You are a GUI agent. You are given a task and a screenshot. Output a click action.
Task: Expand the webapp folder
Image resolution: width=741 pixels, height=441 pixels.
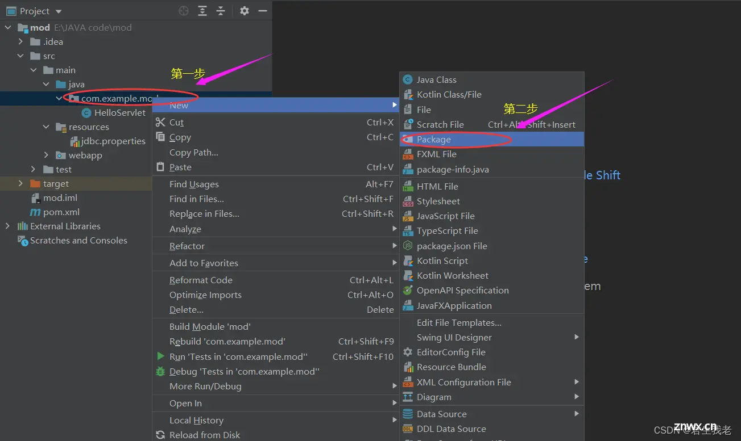(x=46, y=155)
